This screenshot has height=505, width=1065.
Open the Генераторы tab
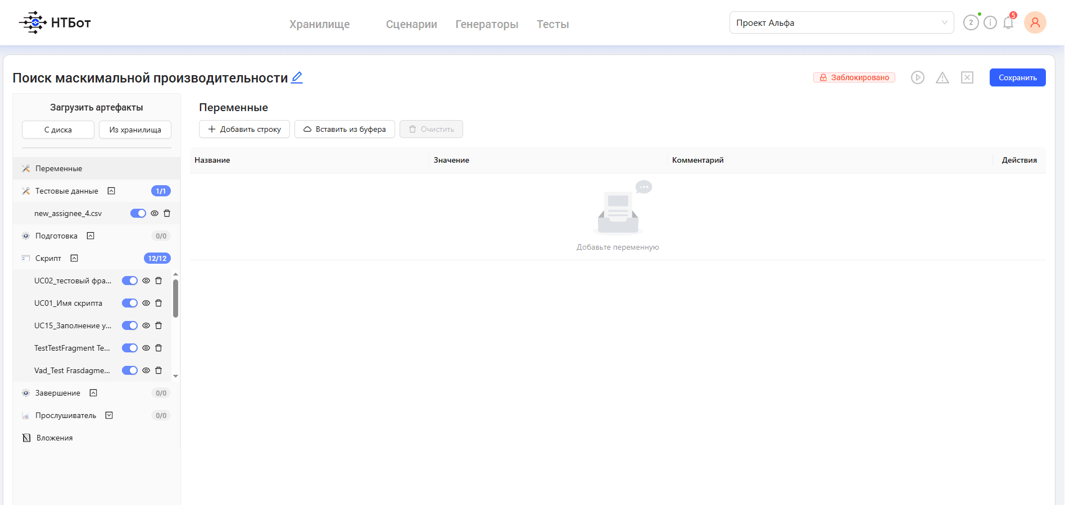pyautogui.click(x=487, y=24)
